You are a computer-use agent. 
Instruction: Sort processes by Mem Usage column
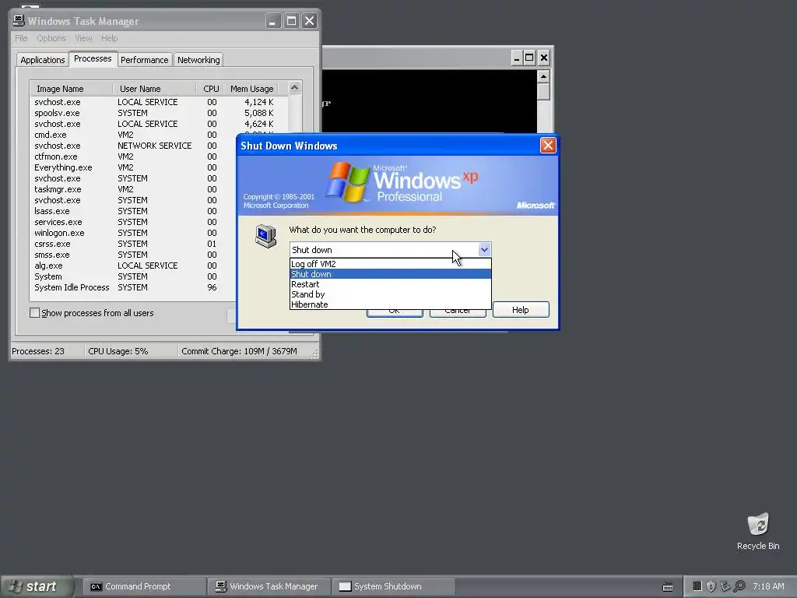251,89
